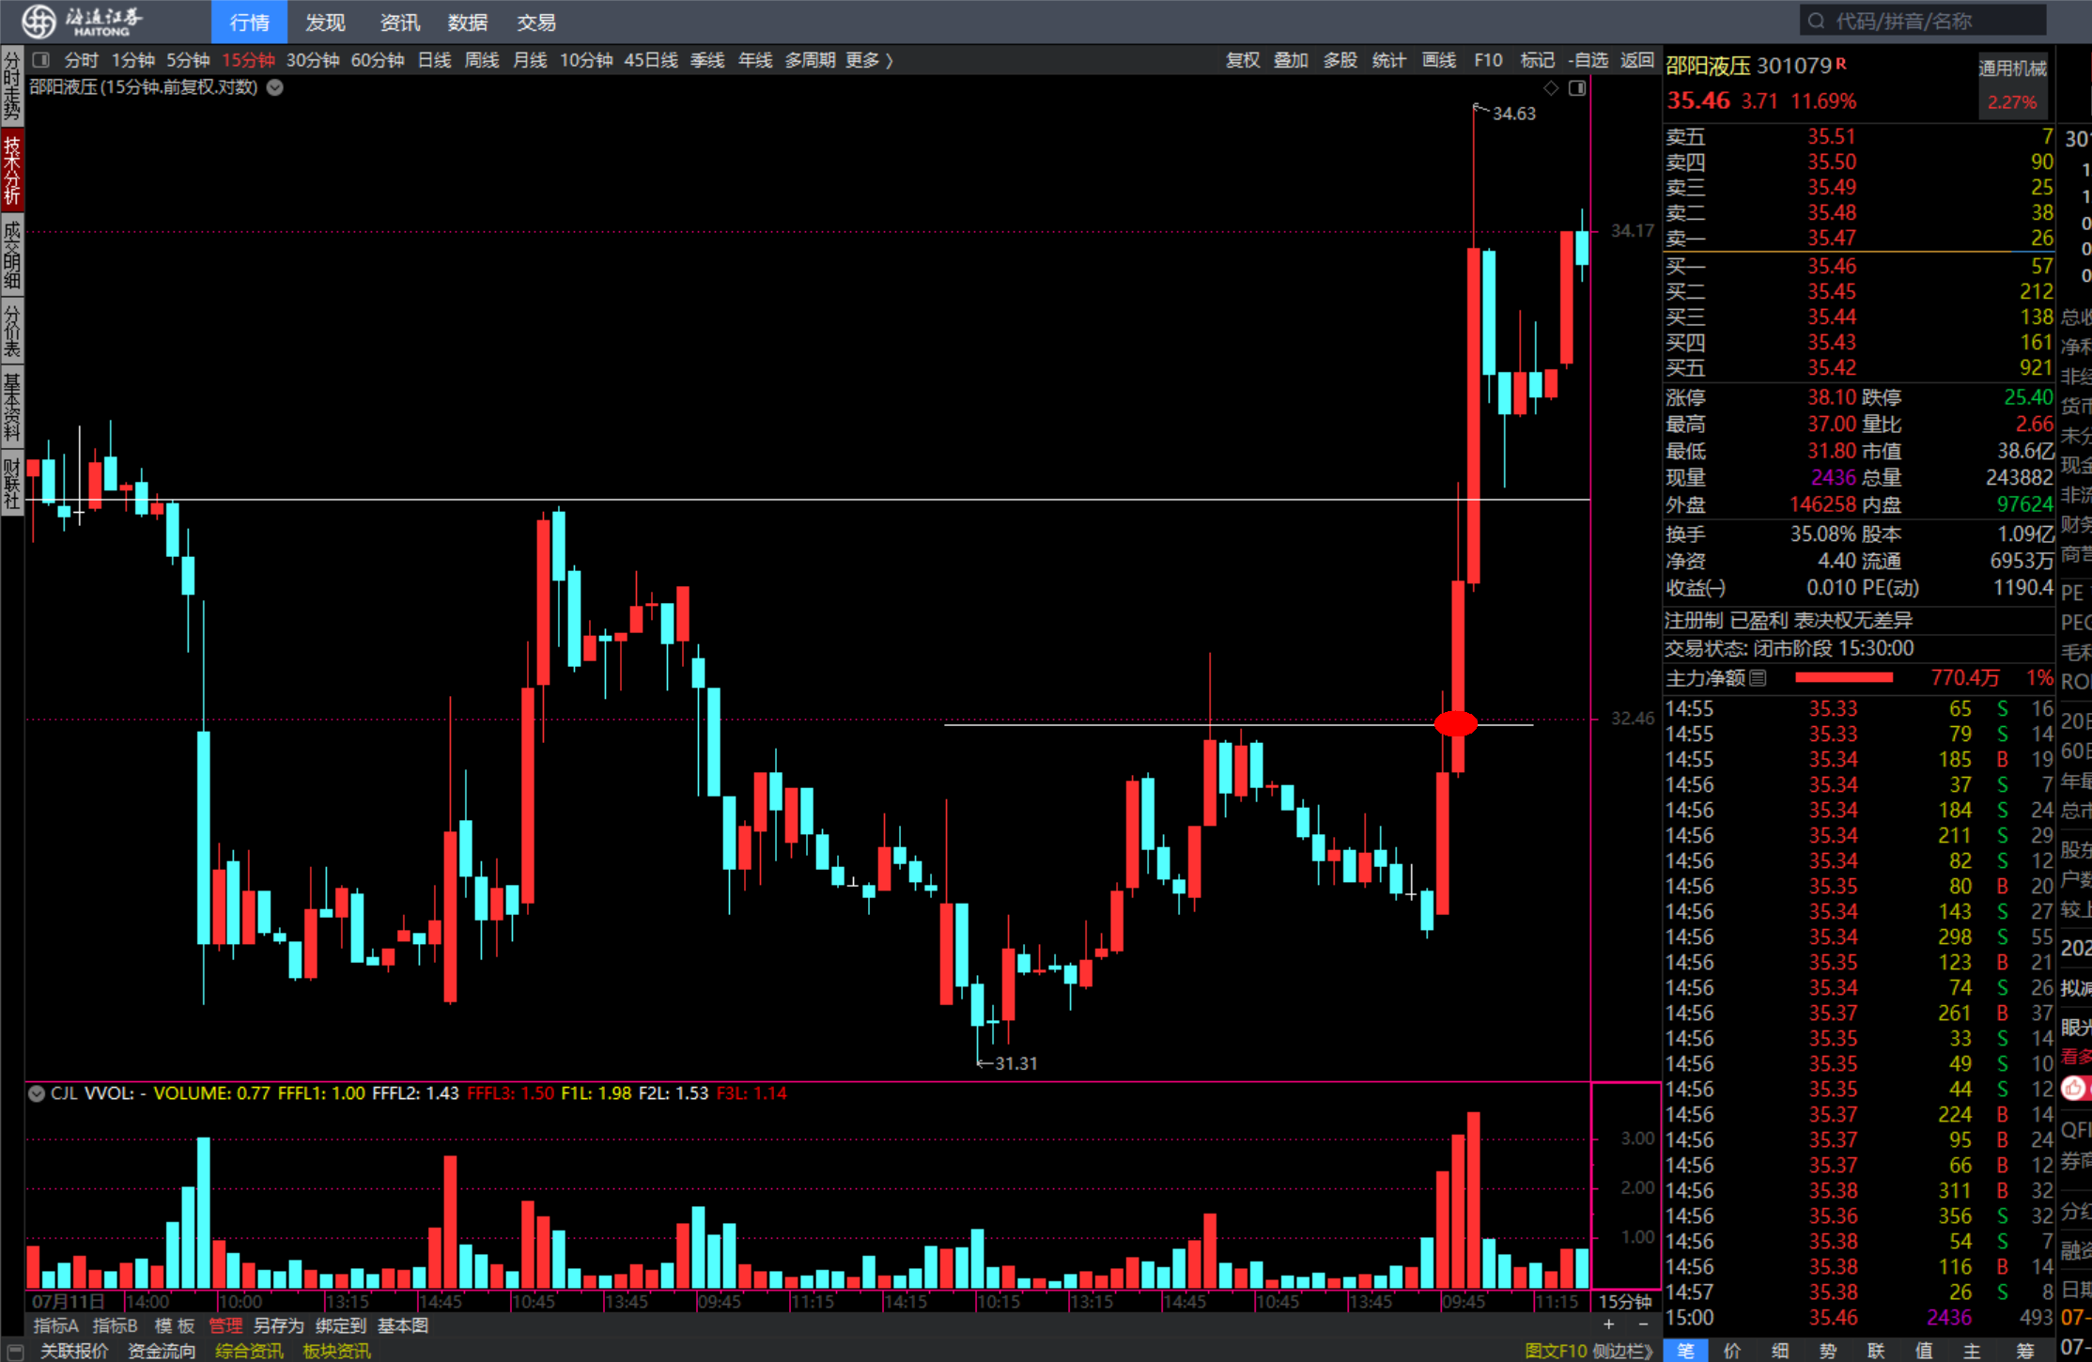Screen dimensions: 2092x1362
Task: Switch to 周线 weekly chart
Action: click(x=482, y=60)
